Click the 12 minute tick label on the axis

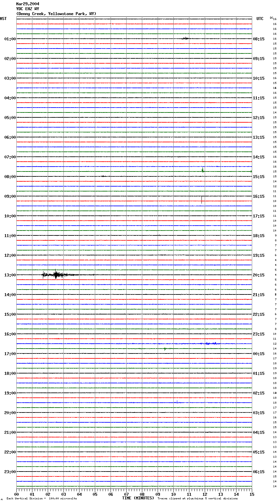[205, 494]
